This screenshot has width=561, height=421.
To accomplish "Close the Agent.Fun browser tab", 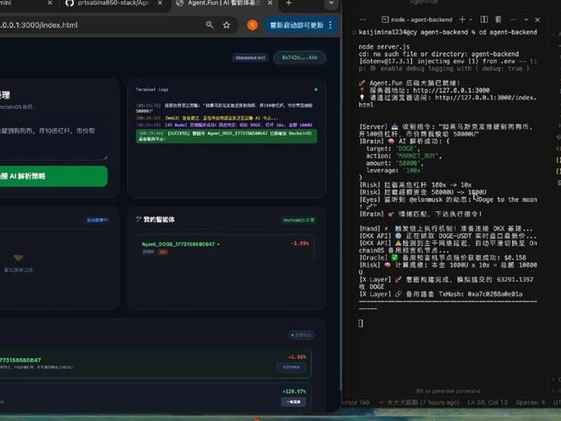I will pos(270,3).
